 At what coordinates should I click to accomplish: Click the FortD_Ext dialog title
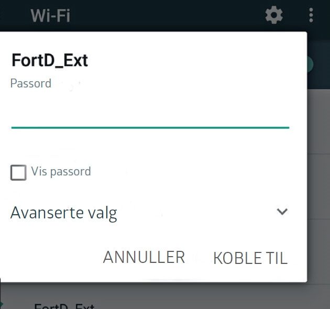point(50,60)
